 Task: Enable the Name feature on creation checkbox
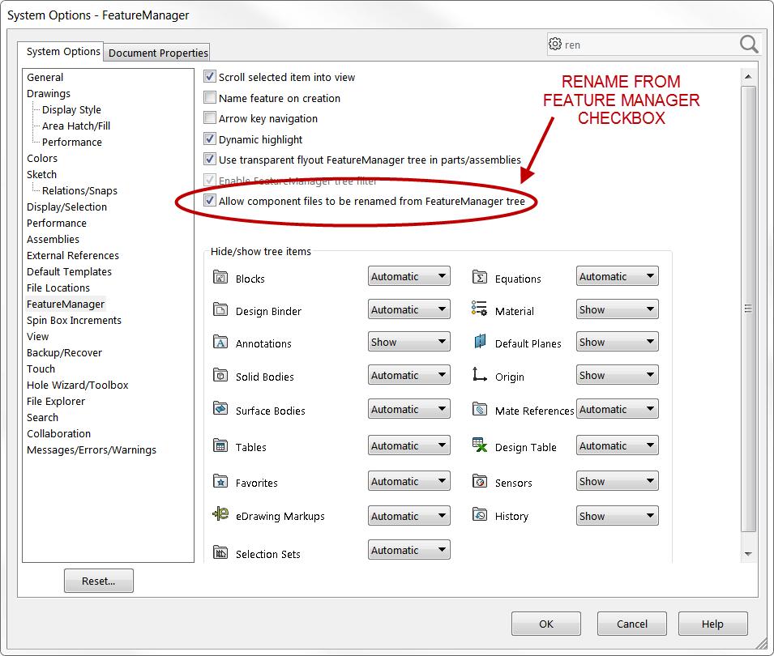pyautogui.click(x=210, y=97)
